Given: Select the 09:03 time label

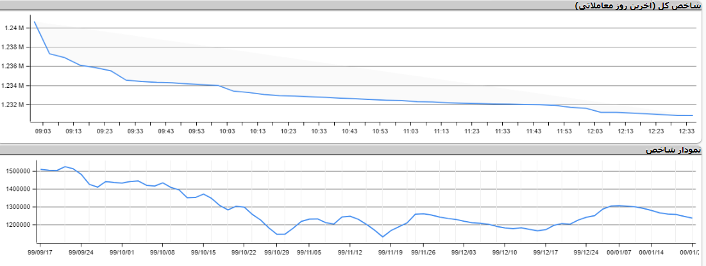Looking at the screenshot, I should point(42,130).
